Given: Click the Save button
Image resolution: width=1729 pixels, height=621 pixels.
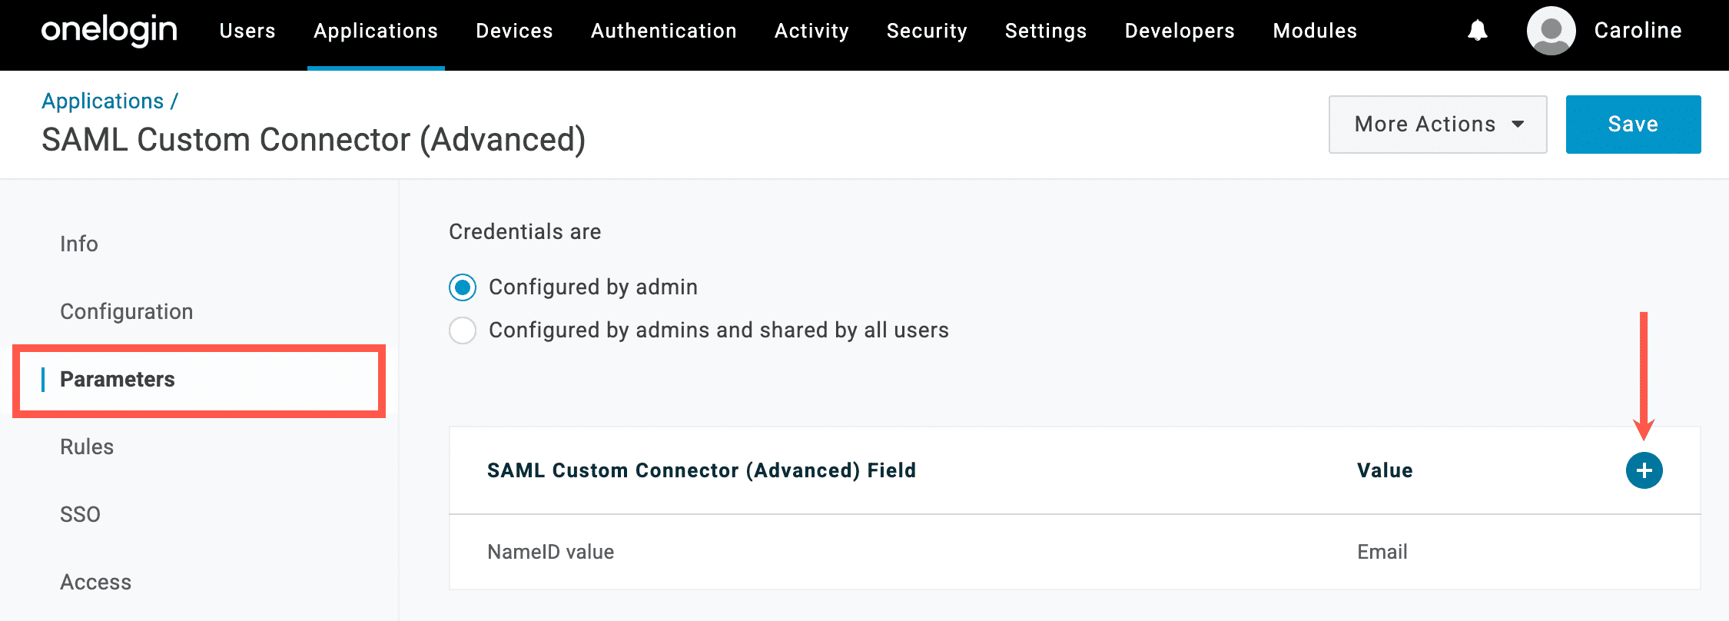Looking at the screenshot, I should click(1633, 125).
